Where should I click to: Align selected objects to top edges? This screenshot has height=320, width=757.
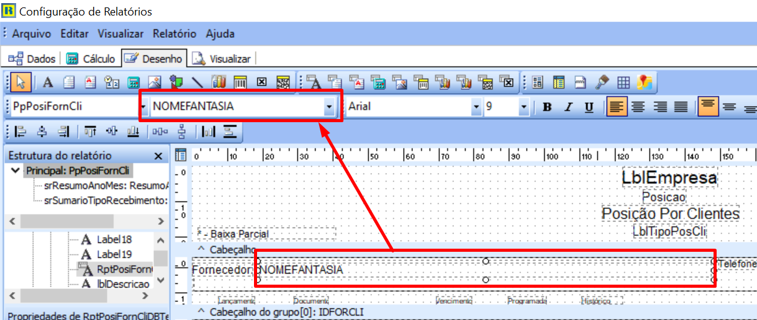tap(90, 131)
